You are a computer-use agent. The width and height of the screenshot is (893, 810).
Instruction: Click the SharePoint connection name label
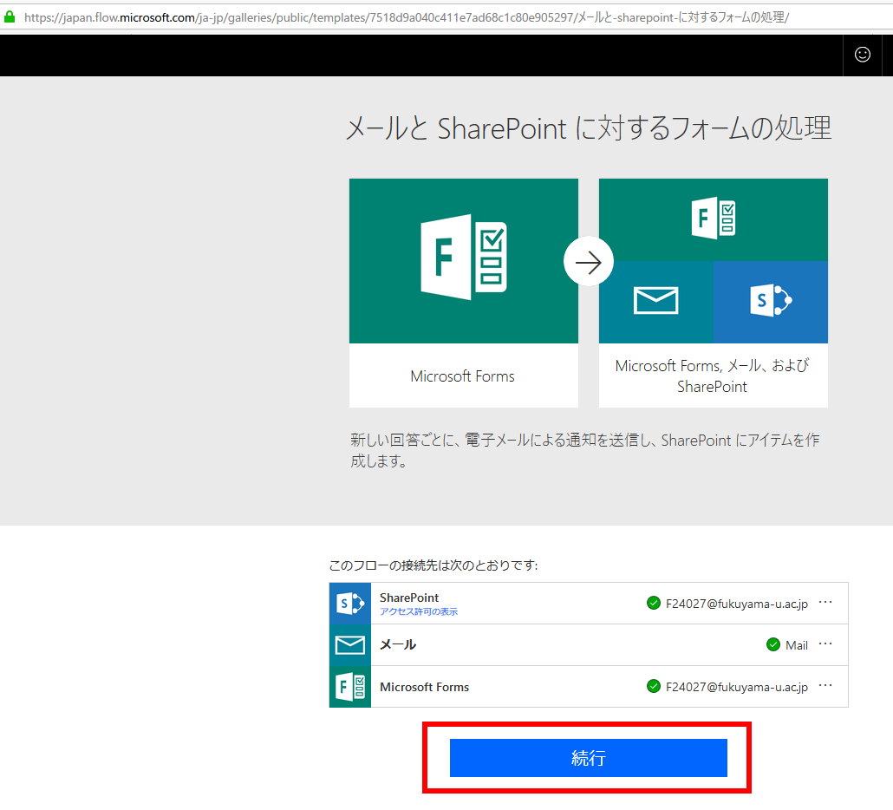(409, 598)
